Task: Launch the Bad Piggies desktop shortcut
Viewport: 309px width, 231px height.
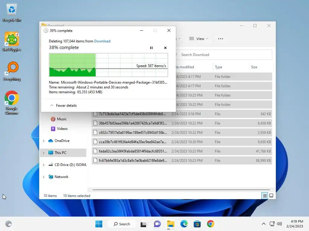Action: pyautogui.click(x=12, y=42)
